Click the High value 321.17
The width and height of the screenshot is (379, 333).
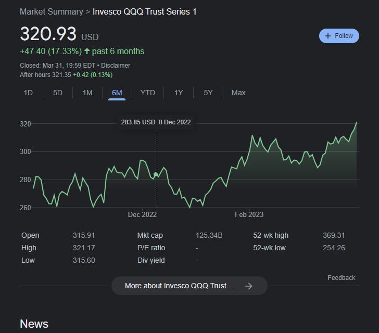pyautogui.click(x=84, y=248)
